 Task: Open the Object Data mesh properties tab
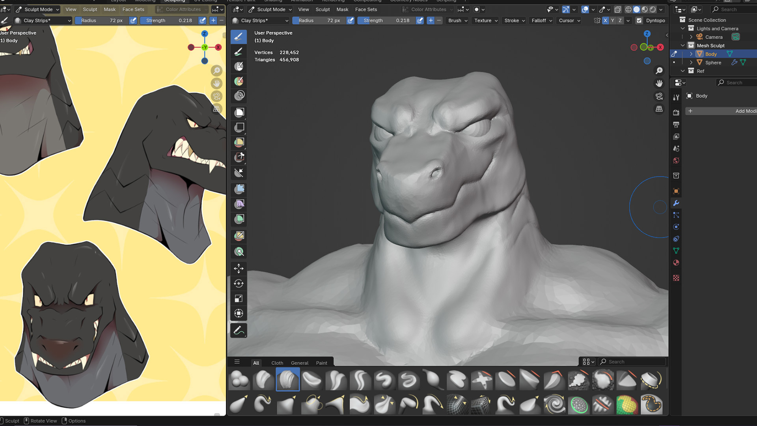pos(676,251)
